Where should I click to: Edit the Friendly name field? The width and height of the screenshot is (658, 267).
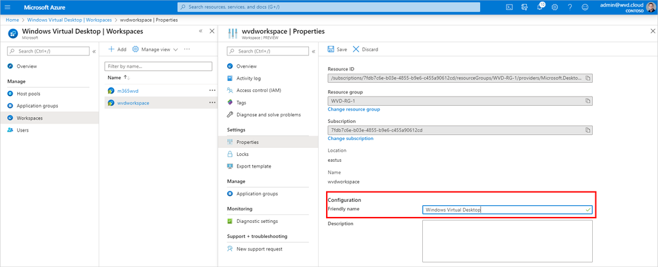tap(507, 210)
